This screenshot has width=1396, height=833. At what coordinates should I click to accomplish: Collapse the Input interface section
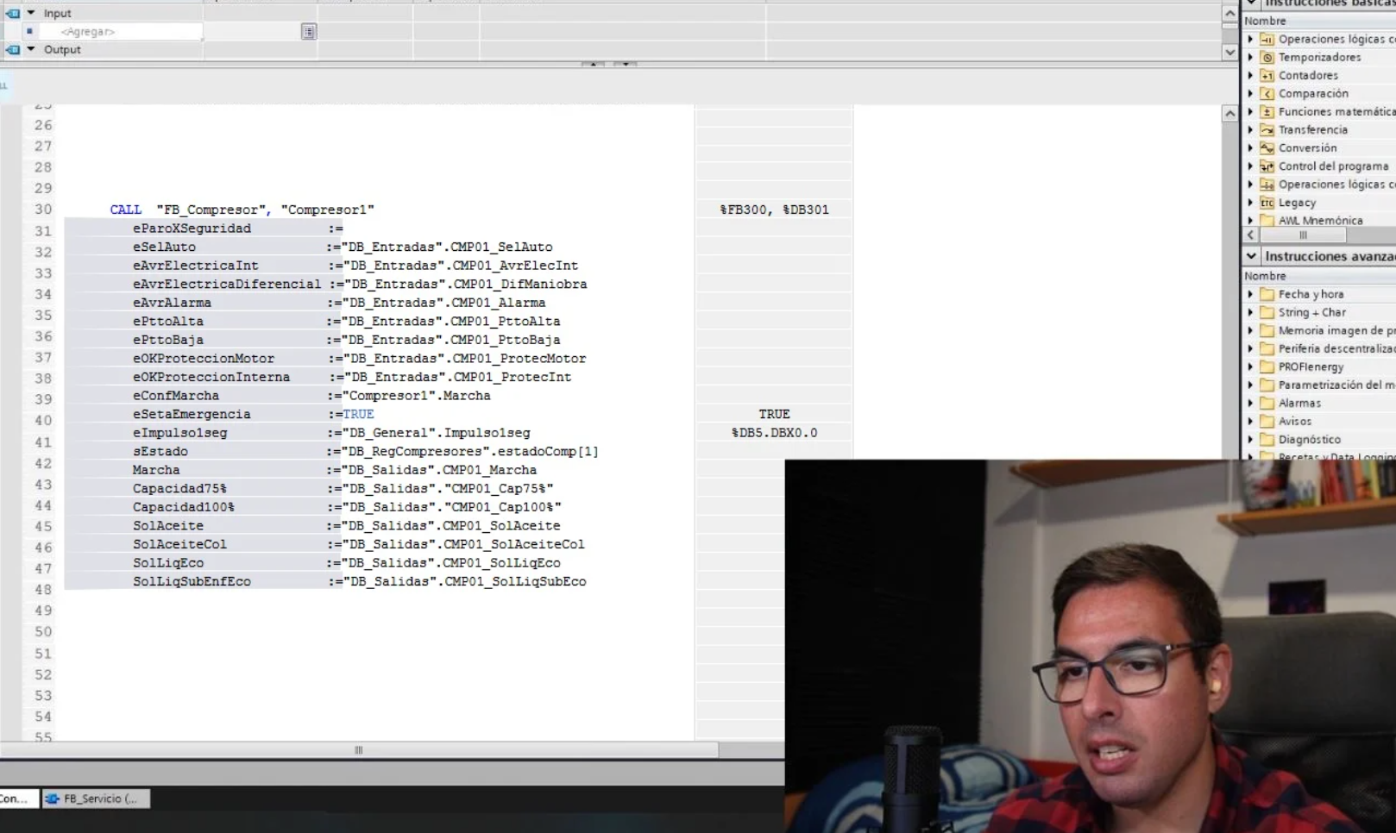coord(31,13)
